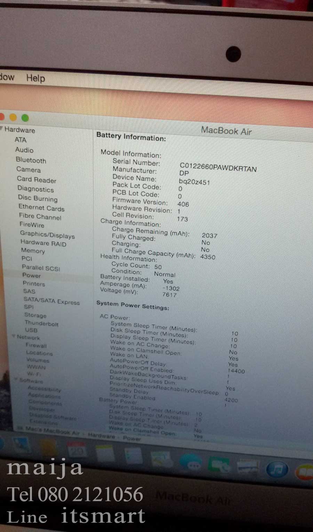313x532 pixels.
Task: Select SAS in the sidebar
Action: tap(29, 291)
